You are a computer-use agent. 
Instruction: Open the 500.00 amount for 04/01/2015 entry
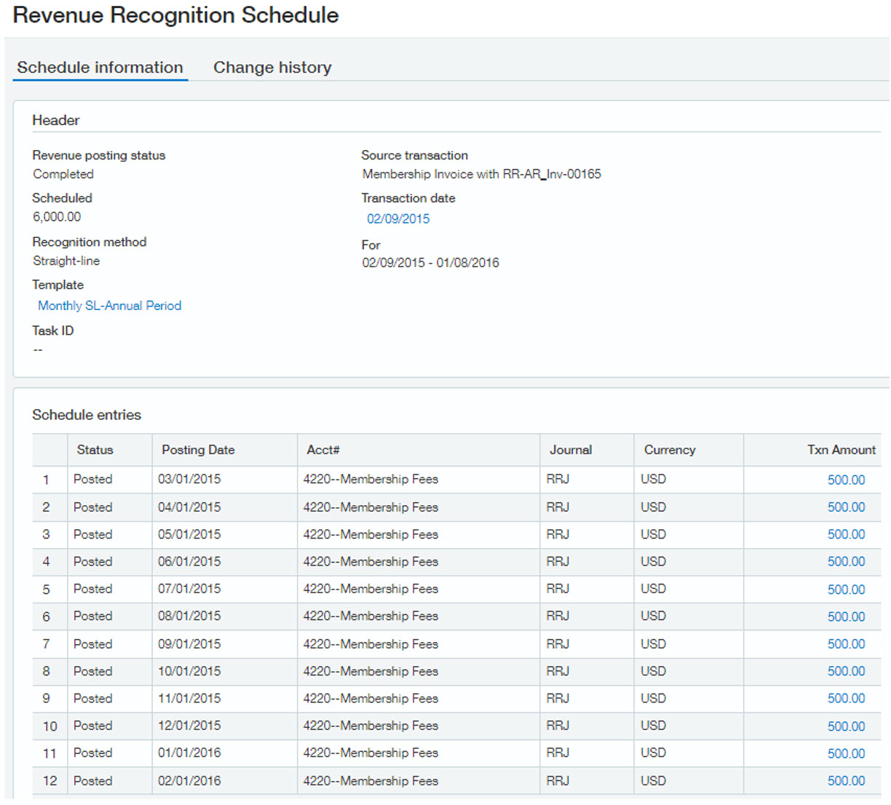846,507
